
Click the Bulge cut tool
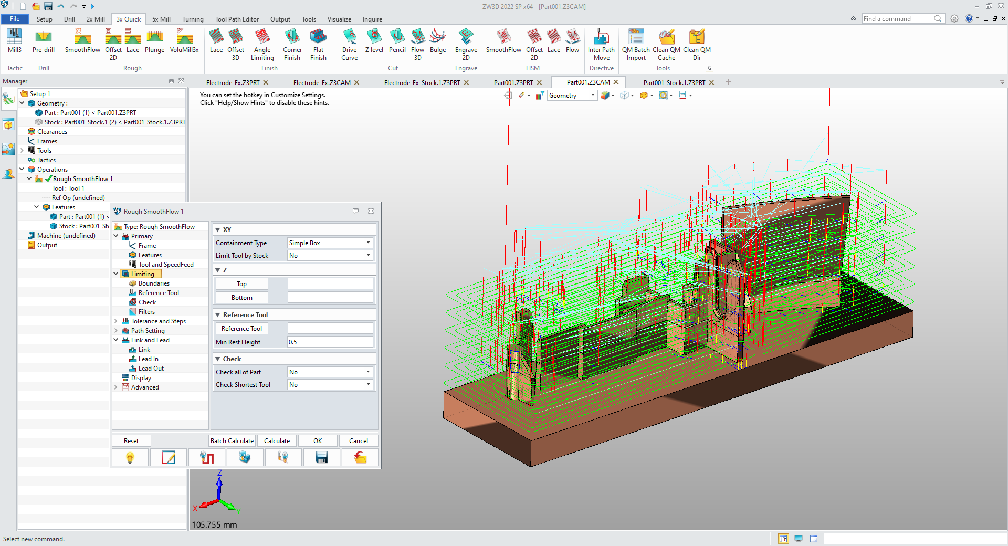(x=438, y=41)
